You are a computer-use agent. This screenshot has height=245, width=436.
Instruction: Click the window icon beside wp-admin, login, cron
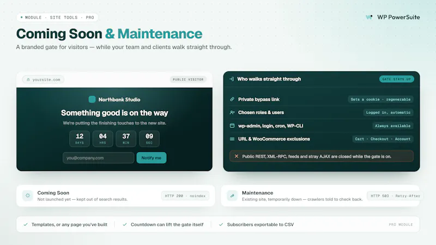pos(232,126)
